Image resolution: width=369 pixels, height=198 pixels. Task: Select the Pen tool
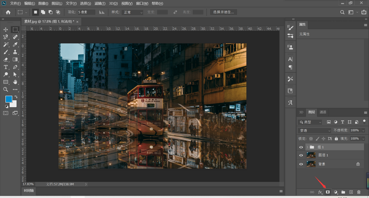(15, 67)
